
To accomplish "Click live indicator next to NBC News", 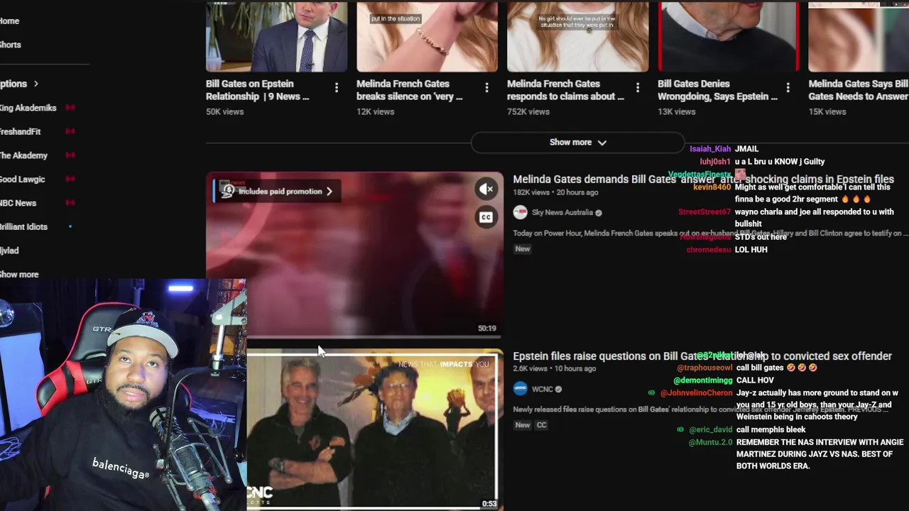I will pyautogui.click(x=70, y=203).
